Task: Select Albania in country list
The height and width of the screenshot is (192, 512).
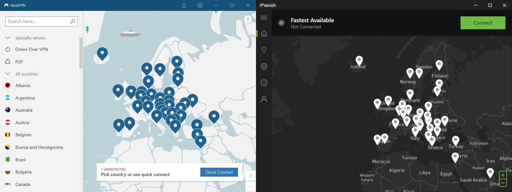Action: pyautogui.click(x=23, y=85)
